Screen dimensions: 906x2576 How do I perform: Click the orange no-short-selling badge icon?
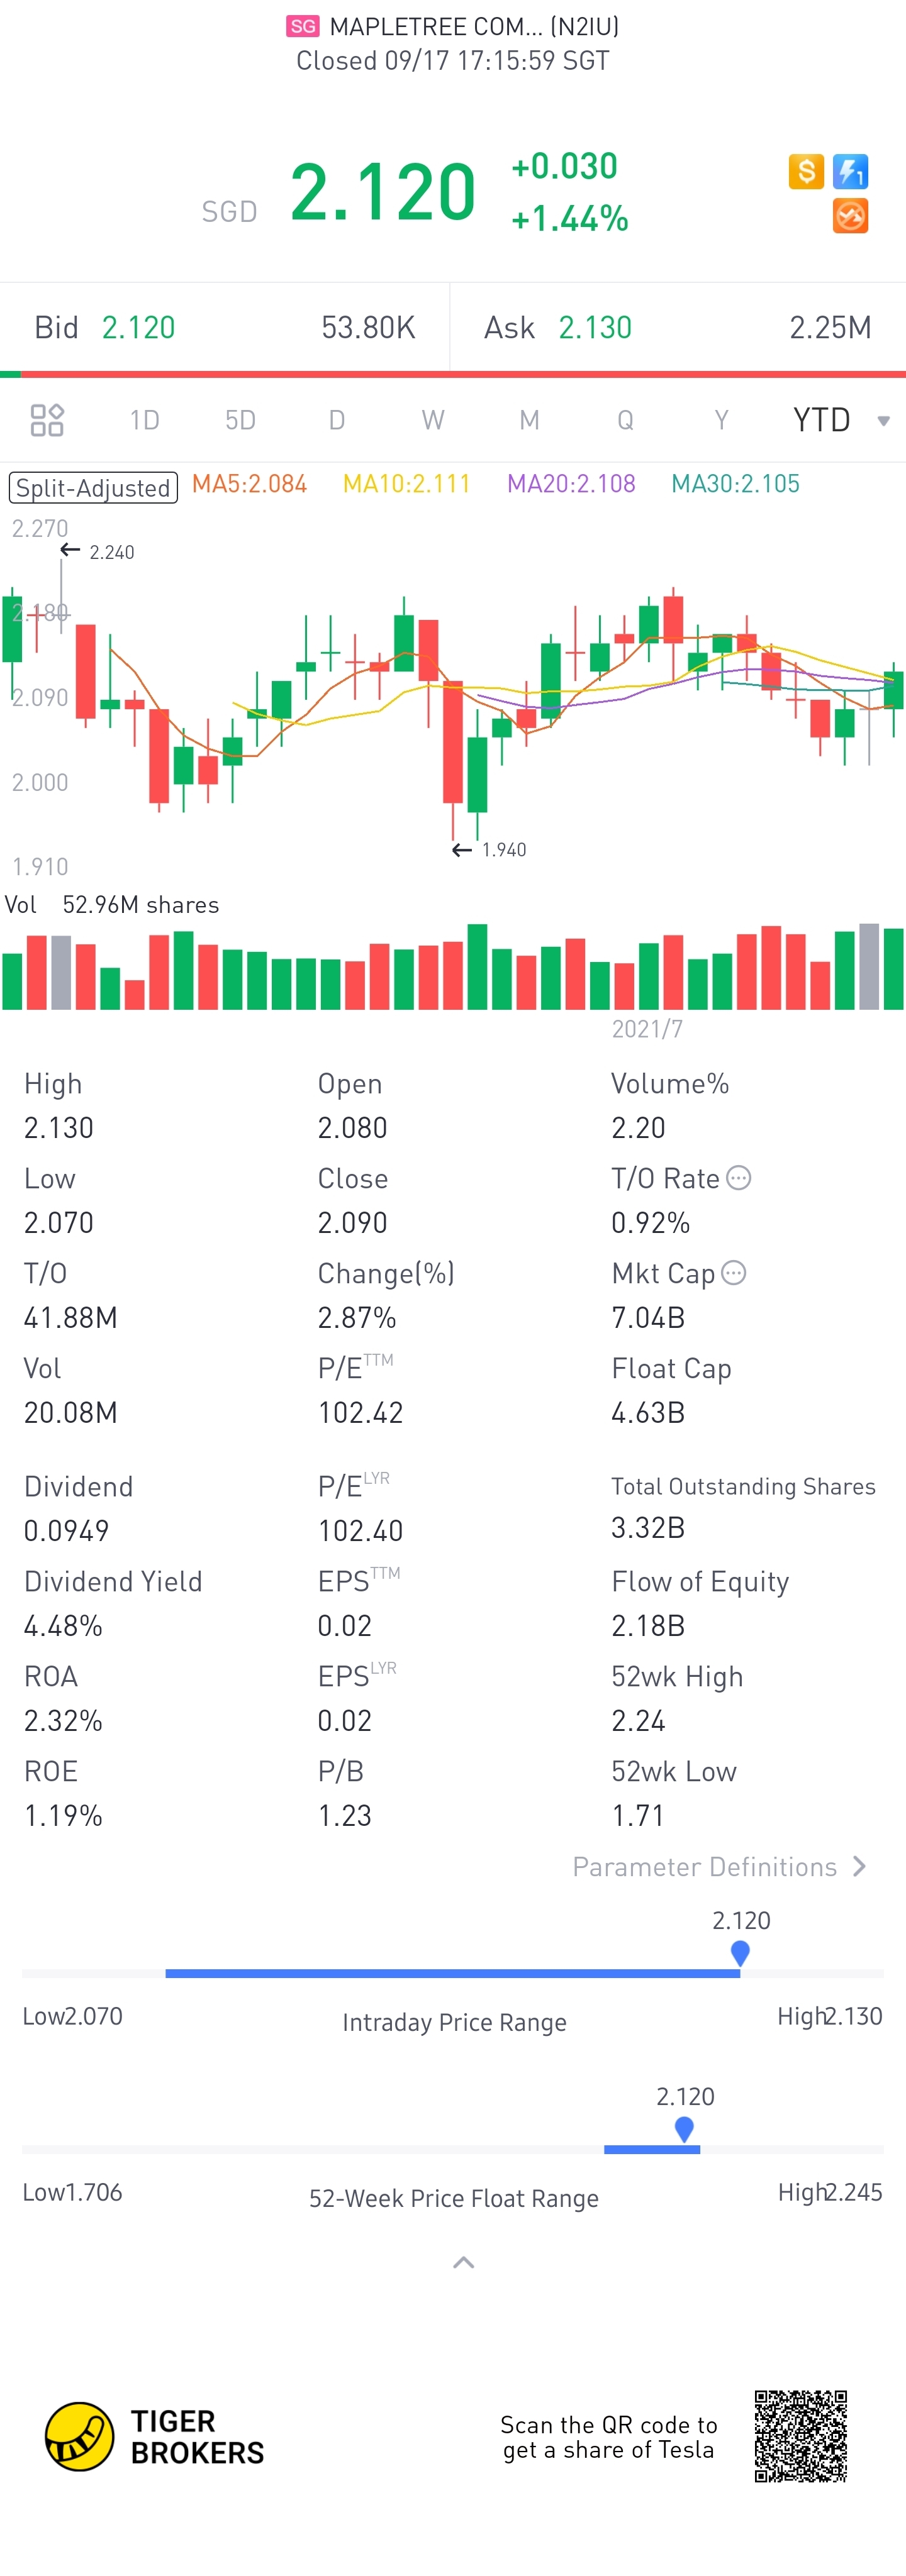click(x=850, y=216)
